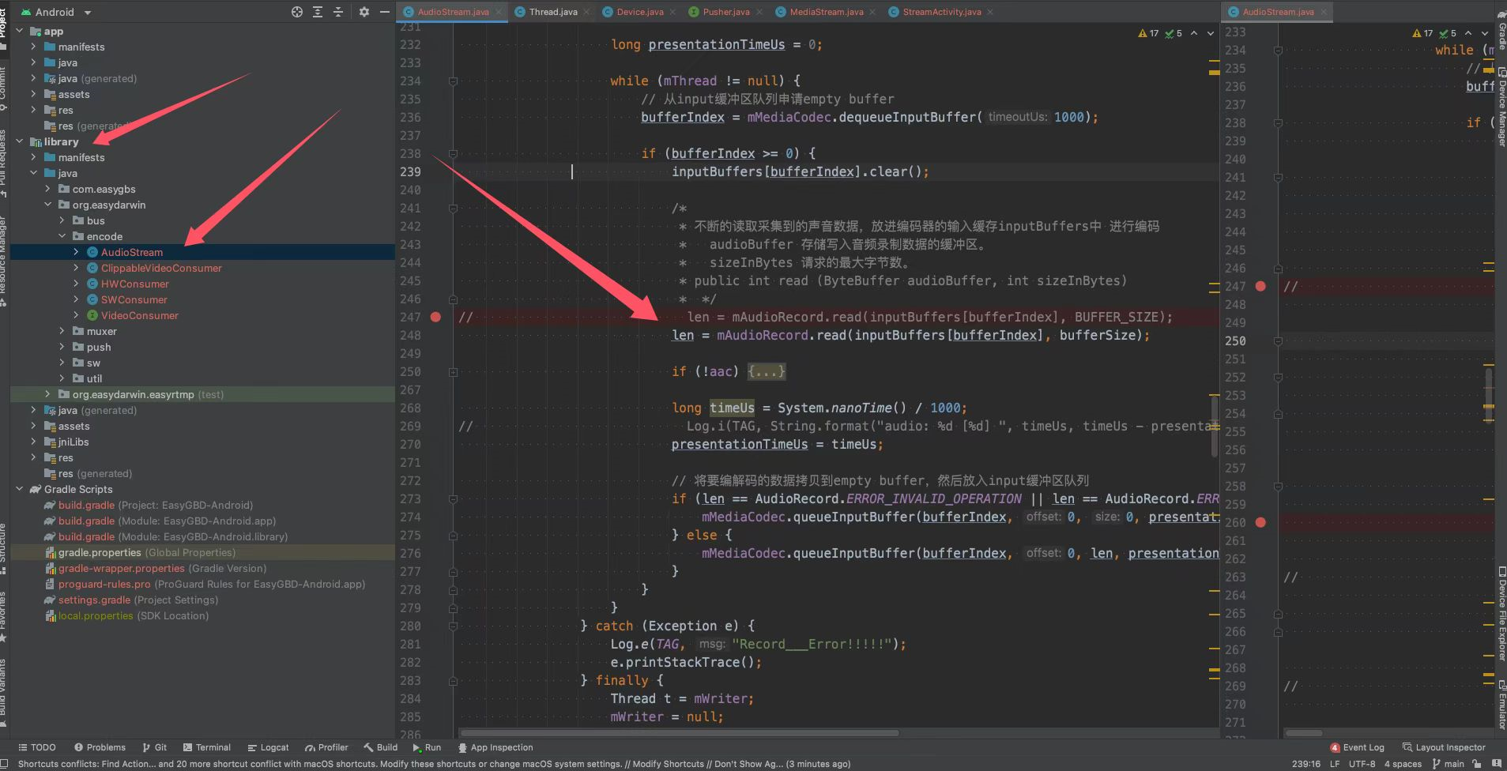Toggle breakpoint on line 260 in right editor

(1260, 522)
